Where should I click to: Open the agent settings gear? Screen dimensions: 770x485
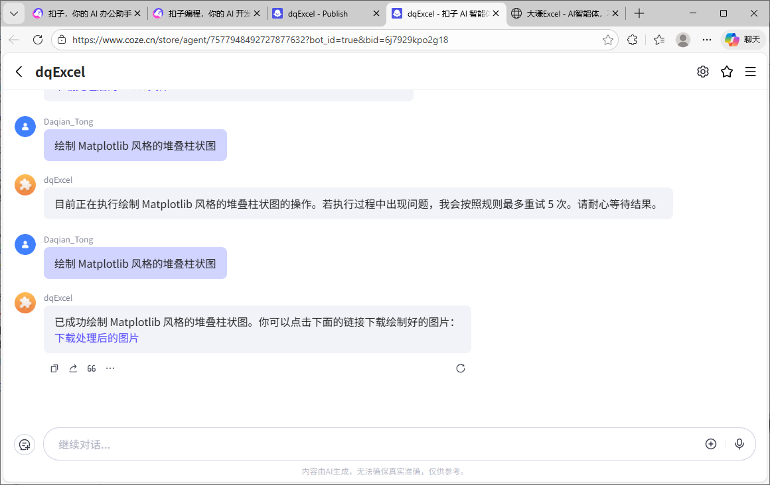703,72
